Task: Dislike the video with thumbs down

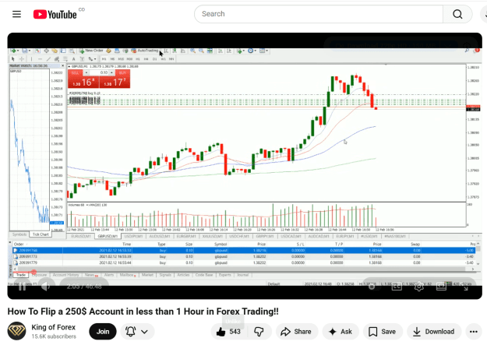Action: 259,332
